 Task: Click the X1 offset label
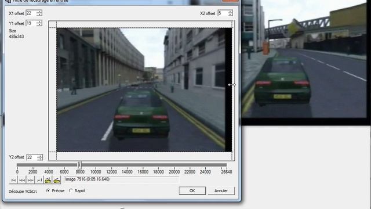pos(16,13)
